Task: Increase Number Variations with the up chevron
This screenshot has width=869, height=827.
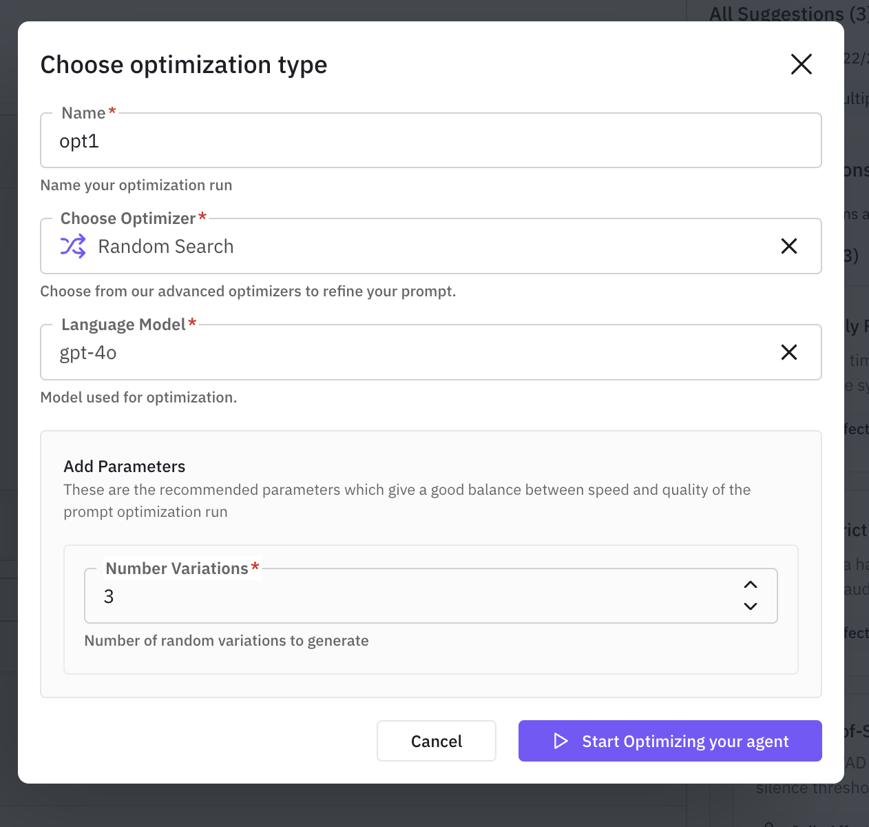Action: [x=751, y=585]
